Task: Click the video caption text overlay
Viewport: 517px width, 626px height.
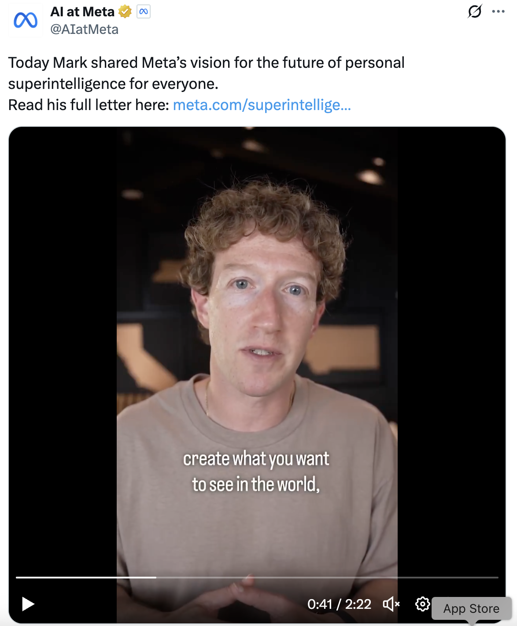Action: 256,471
